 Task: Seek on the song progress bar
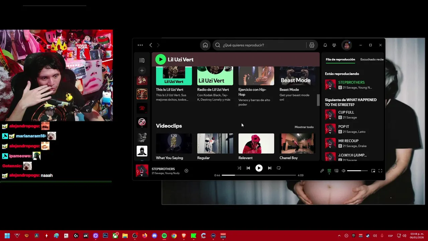click(259, 175)
